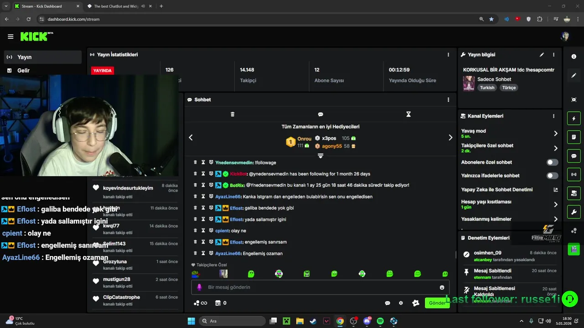Screen dimensions: 584x328
Task: Click trash icon on the 'Engellemiş ozaman' message
Action: click(195, 253)
